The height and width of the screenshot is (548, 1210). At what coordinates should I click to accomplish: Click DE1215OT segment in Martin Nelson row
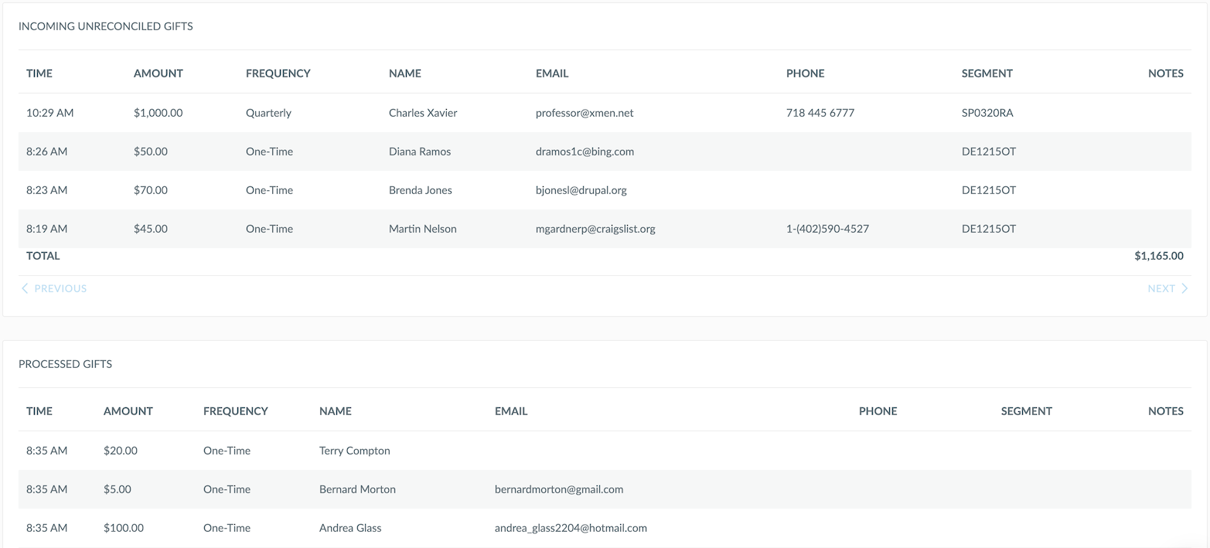[x=989, y=229]
